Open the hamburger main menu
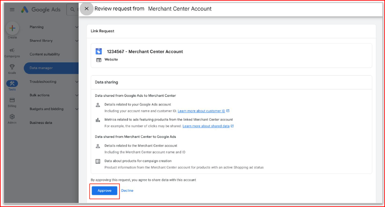 pyautogui.click(x=12, y=9)
